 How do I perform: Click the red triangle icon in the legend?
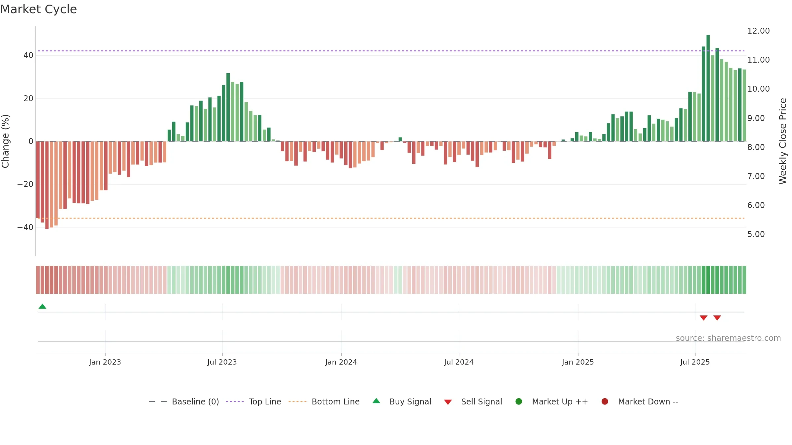coord(448,402)
